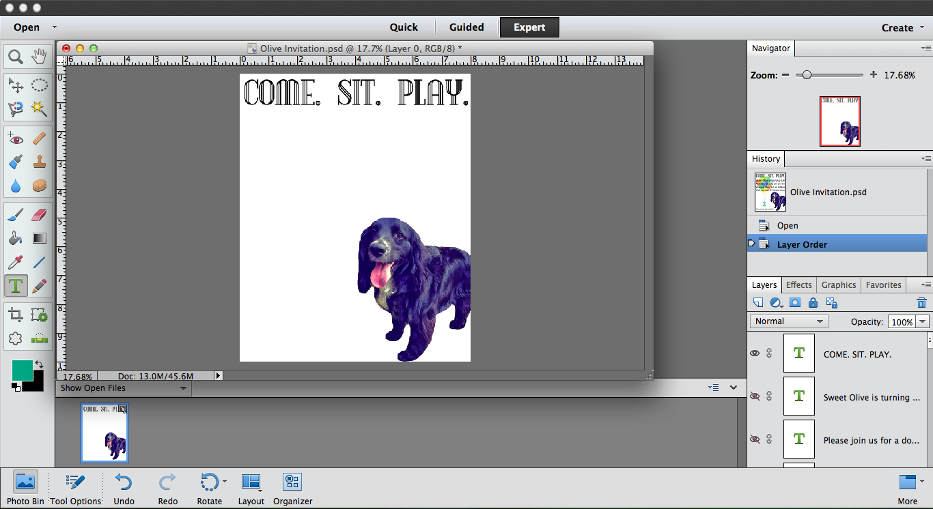This screenshot has width=933, height=509.
Task: Expand the Open menu arrow
Action: pos(55,27)
